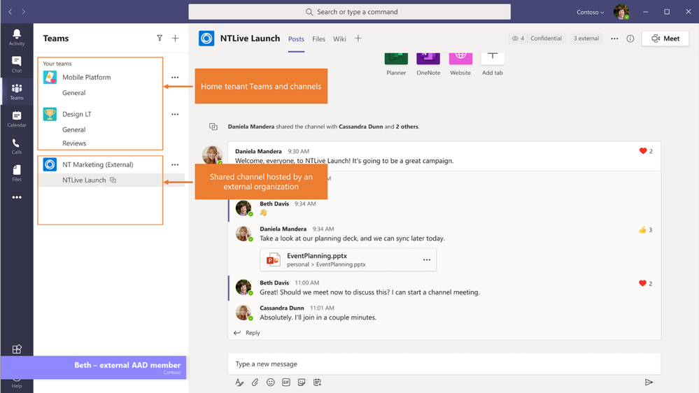
Task: Open the EventPlanning.pptx attachment
Action: [348, 259]
